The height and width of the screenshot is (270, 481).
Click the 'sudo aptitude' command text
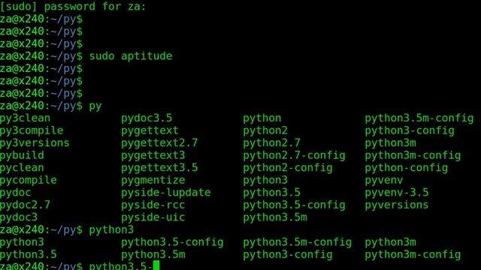coord(131,56)
